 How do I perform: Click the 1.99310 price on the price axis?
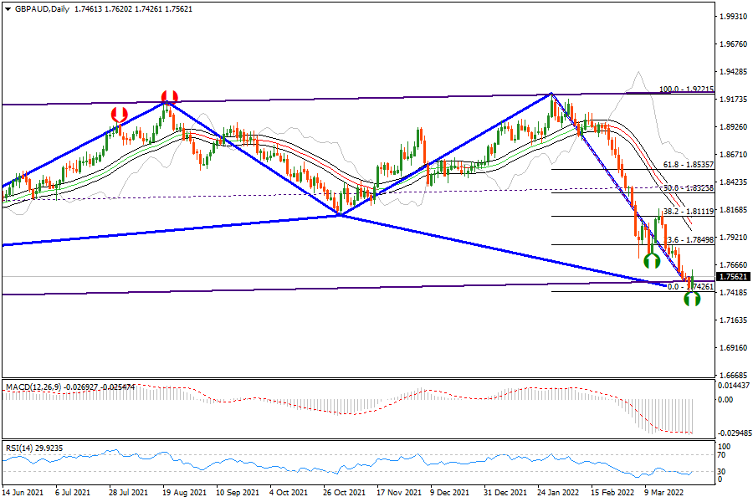click(734, 17)
